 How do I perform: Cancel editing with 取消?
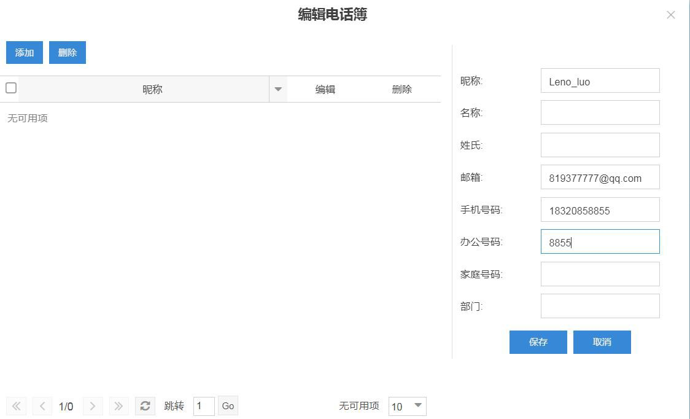(602, 342)
